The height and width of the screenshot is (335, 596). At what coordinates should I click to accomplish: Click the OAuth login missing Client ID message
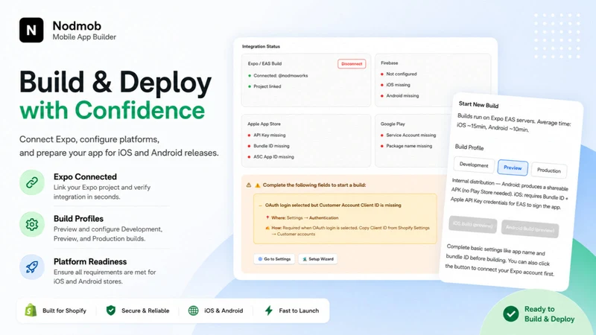(x=333, y=205)
